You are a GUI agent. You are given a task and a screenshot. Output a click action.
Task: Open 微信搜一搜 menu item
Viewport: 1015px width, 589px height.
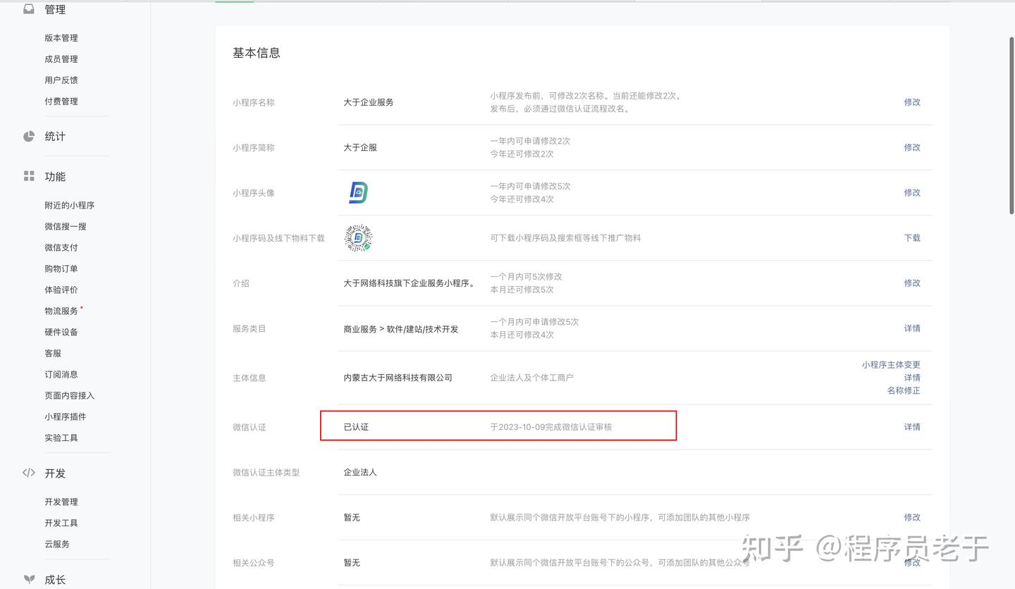pyautogui.click(x=66, y=227)
